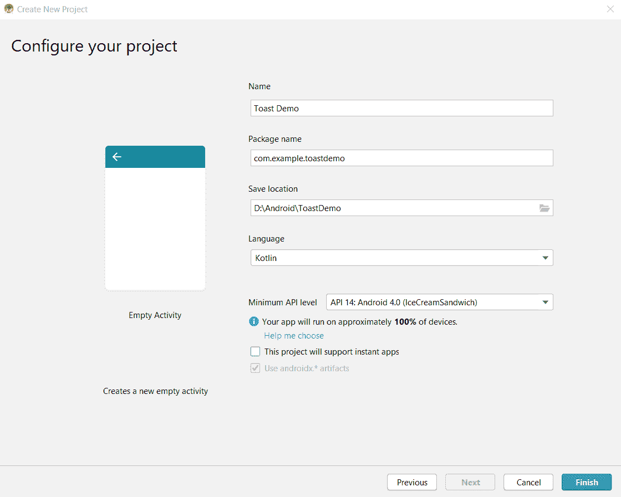Click the Language dropdown arrow
Screen dimensions: 621x497
coord(544,258)
